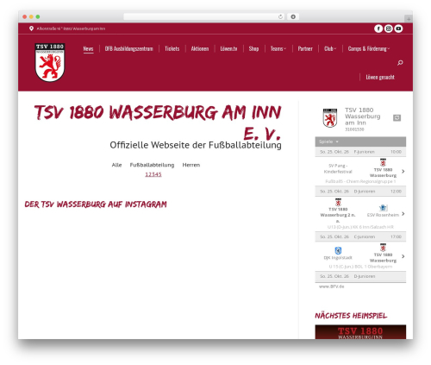The height and width of the screenshot is (365, 431).
Task: Click the lion crest in the BFV widget header
Action: 330,118
